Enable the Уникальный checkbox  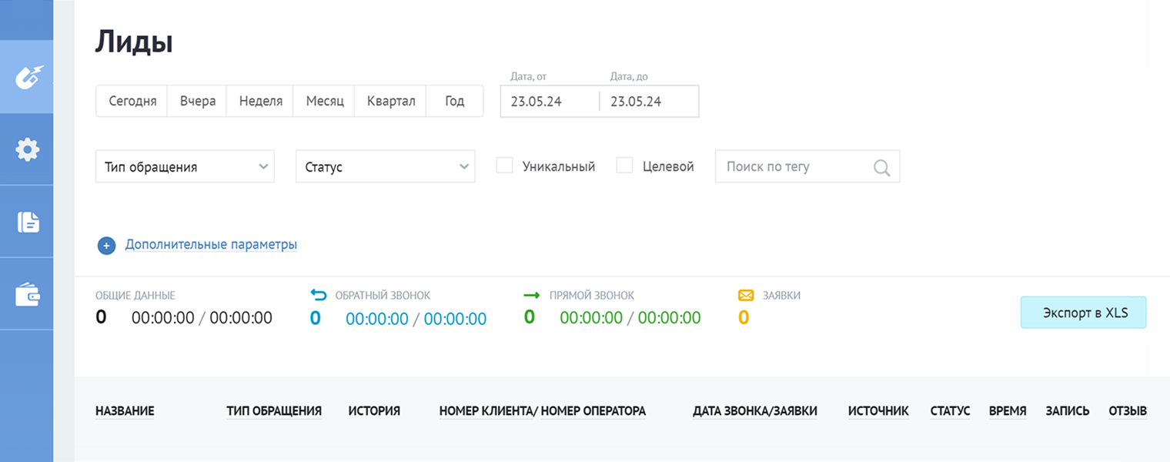tap(504, 166)
